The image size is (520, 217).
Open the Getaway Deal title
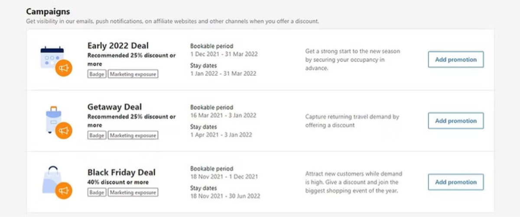pos(115,107)
